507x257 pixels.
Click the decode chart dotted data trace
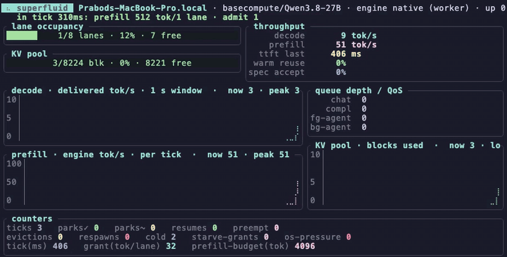[293, 133]
